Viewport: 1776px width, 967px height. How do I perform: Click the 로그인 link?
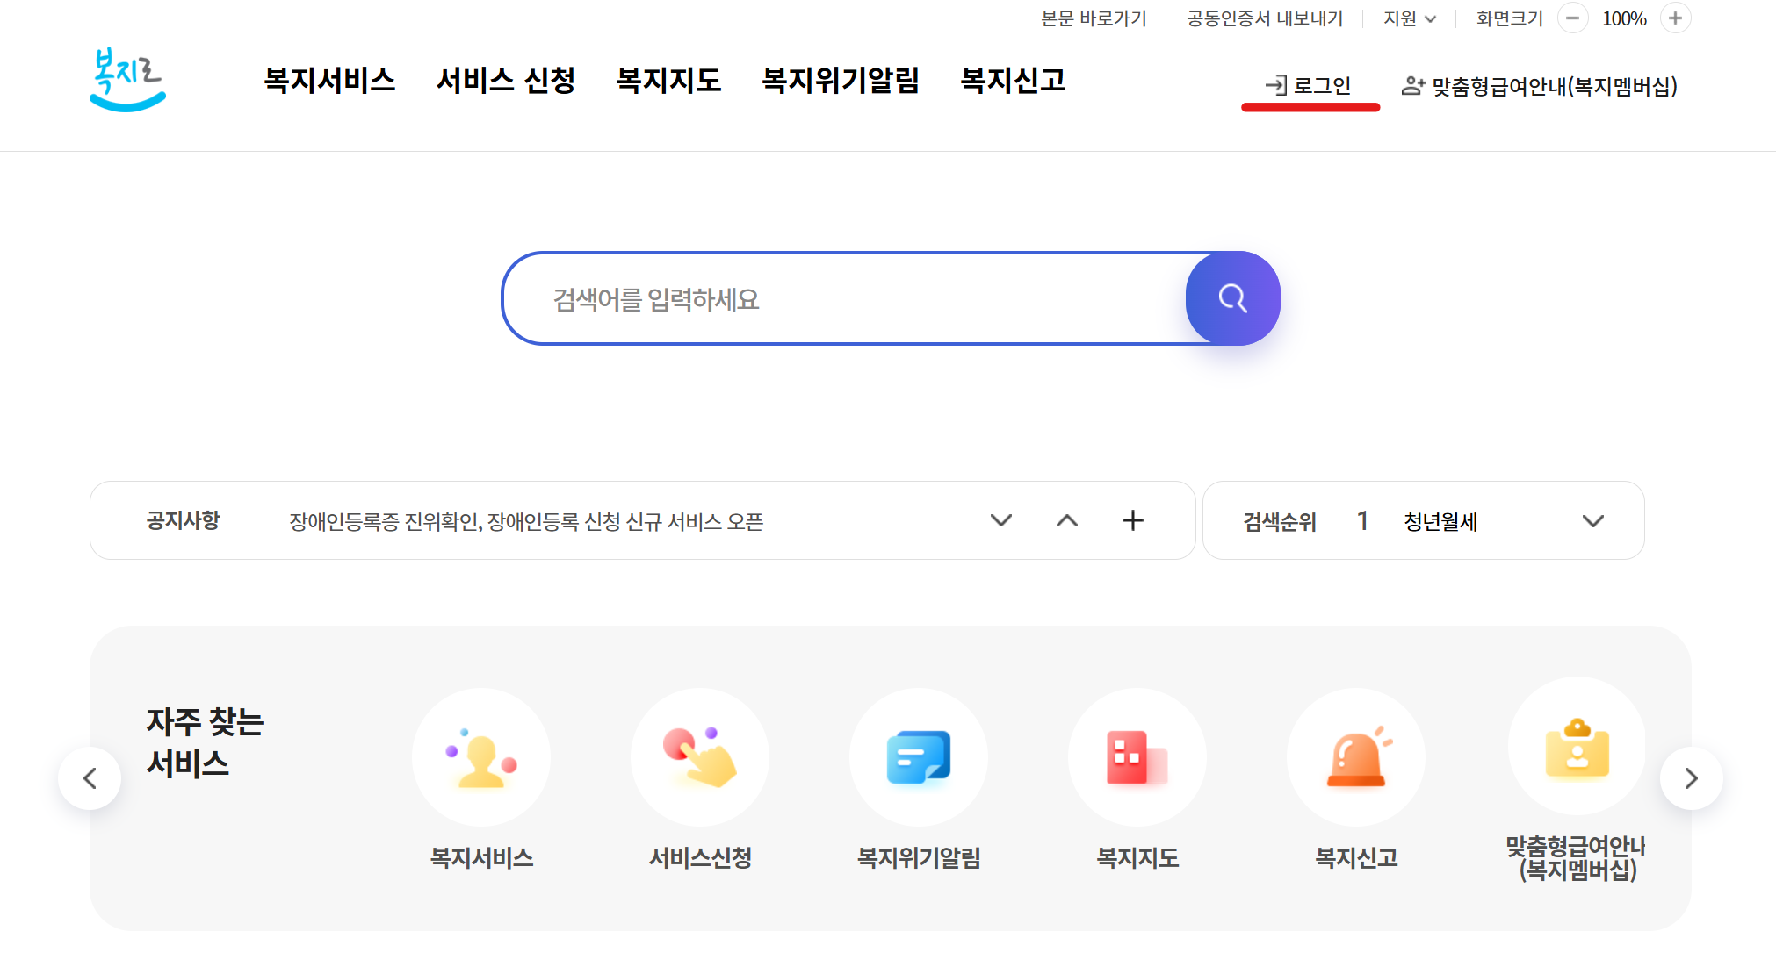click(1310, 84)
